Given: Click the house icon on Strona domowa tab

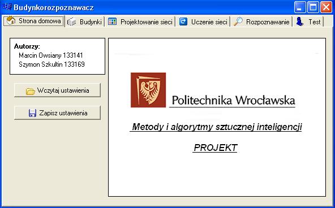Looking at the screenshot, I should [x=11, y=21].
